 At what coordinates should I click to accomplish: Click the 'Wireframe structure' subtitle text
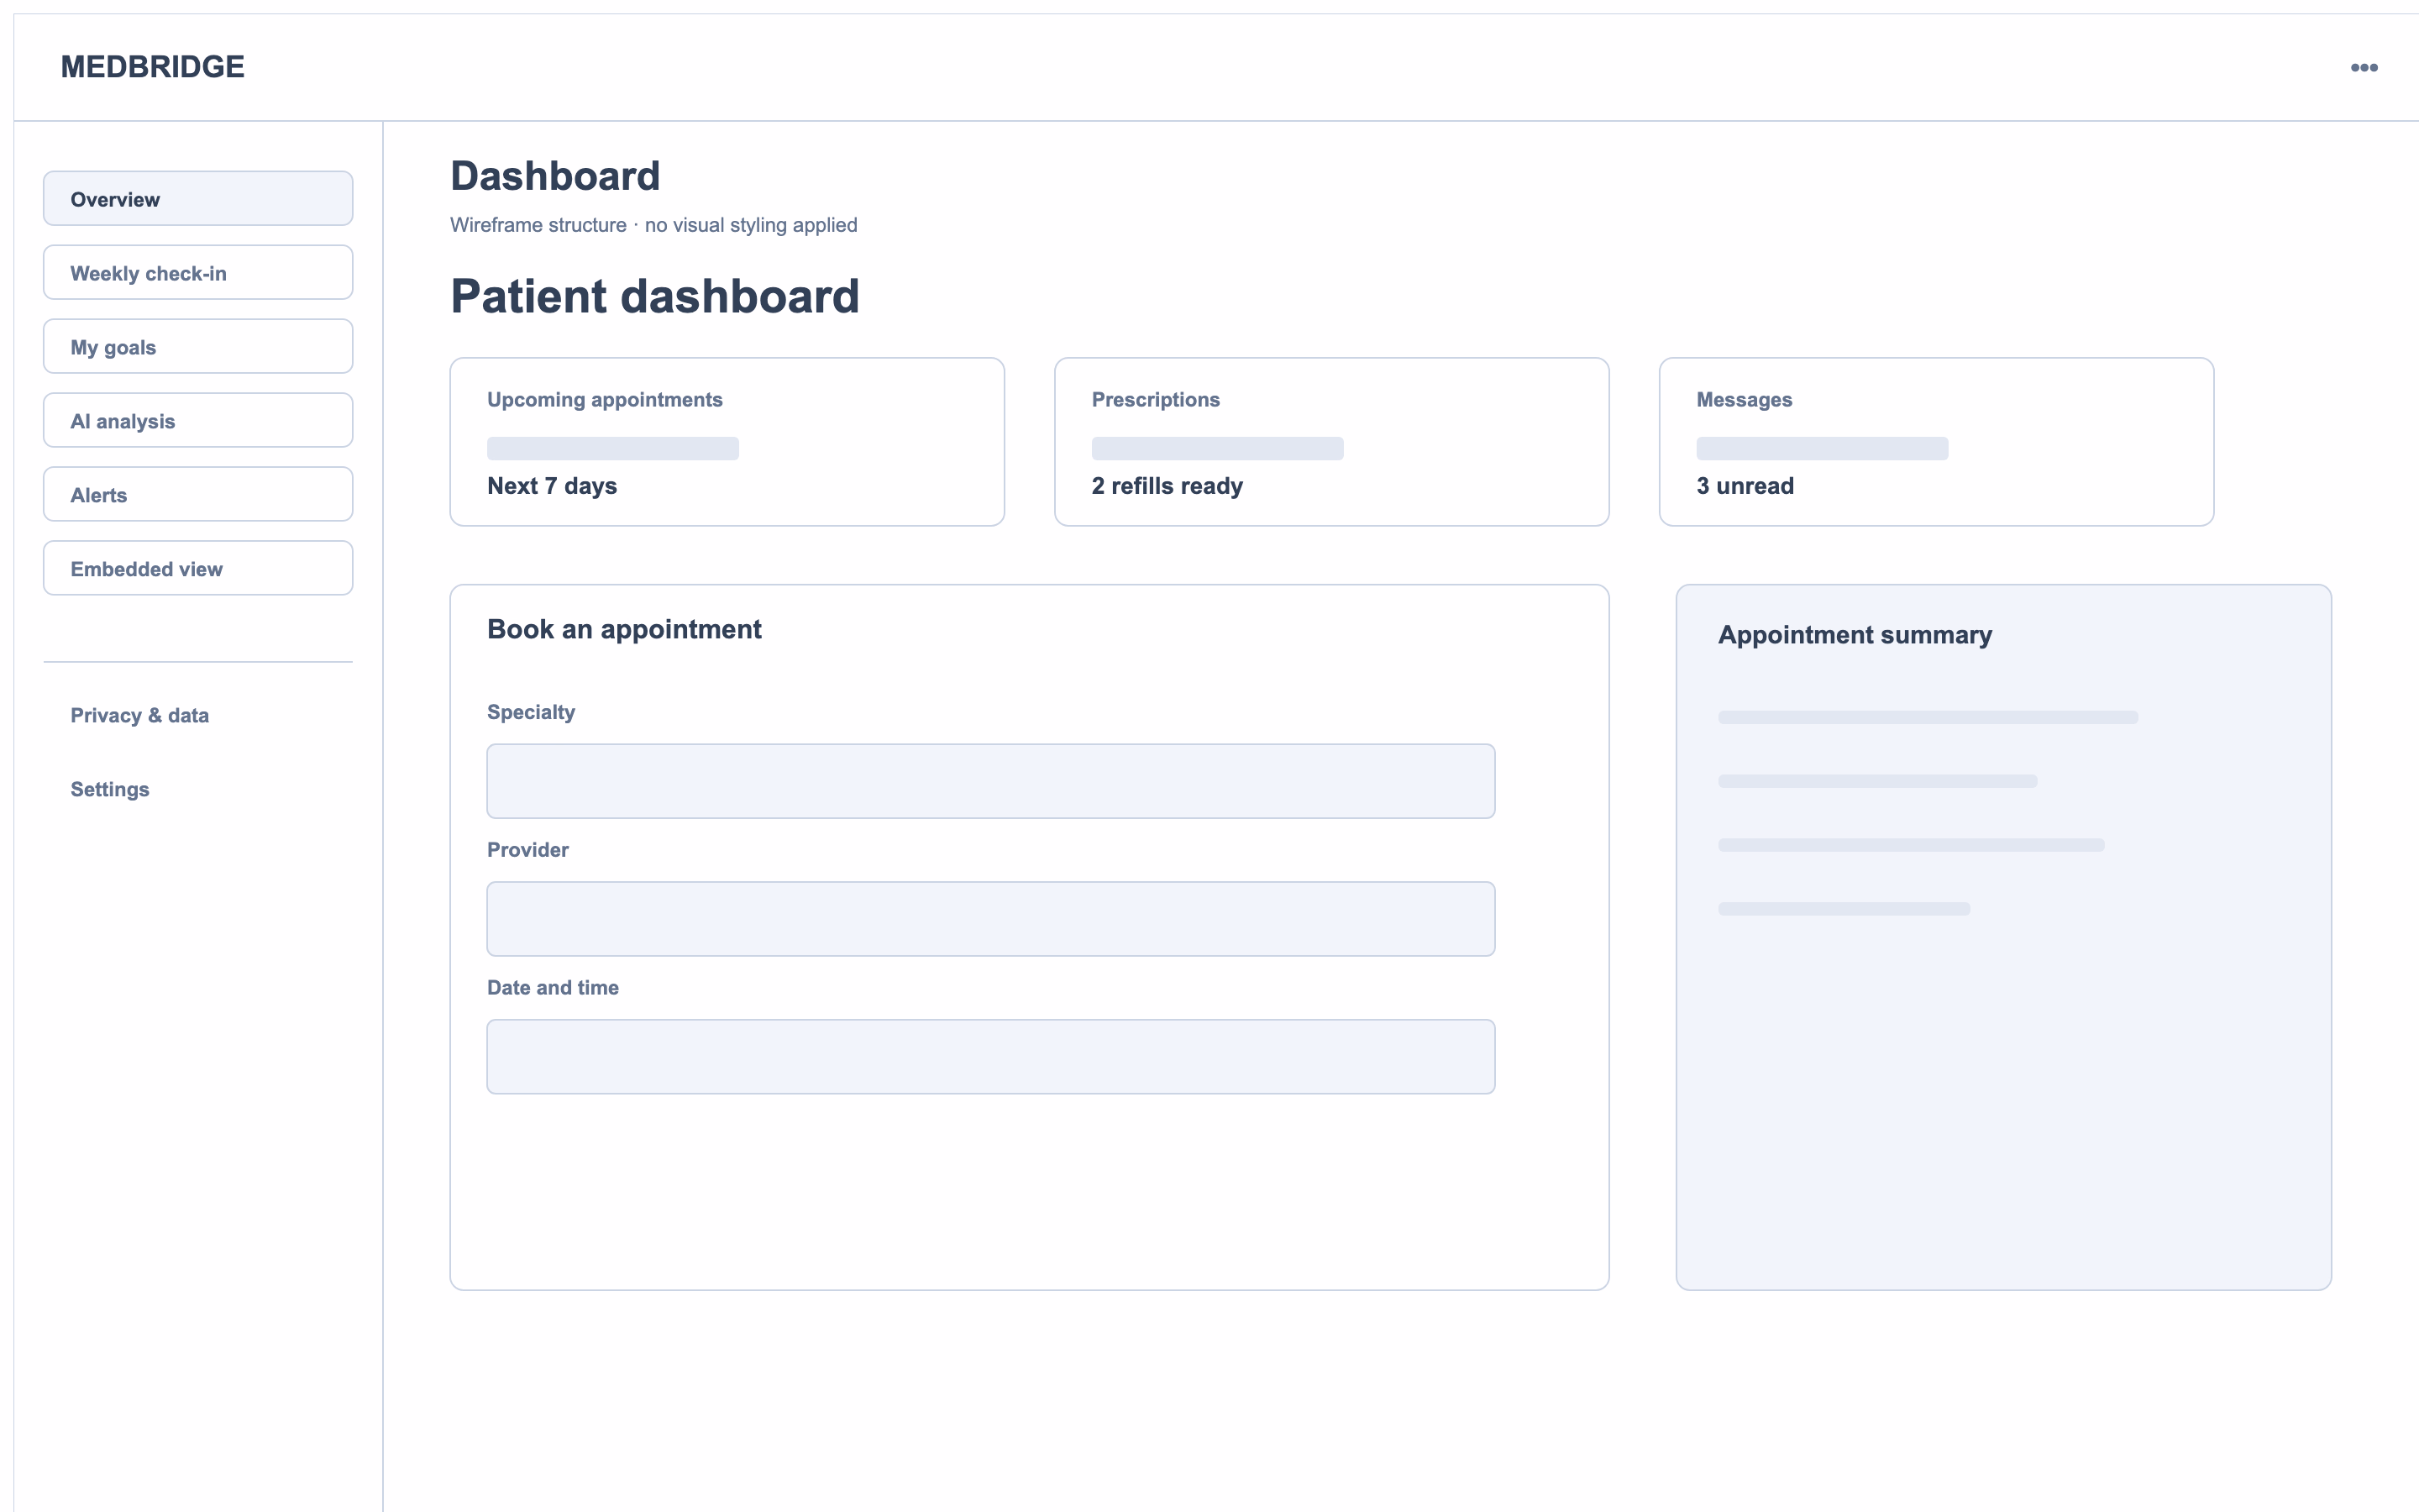653,225
